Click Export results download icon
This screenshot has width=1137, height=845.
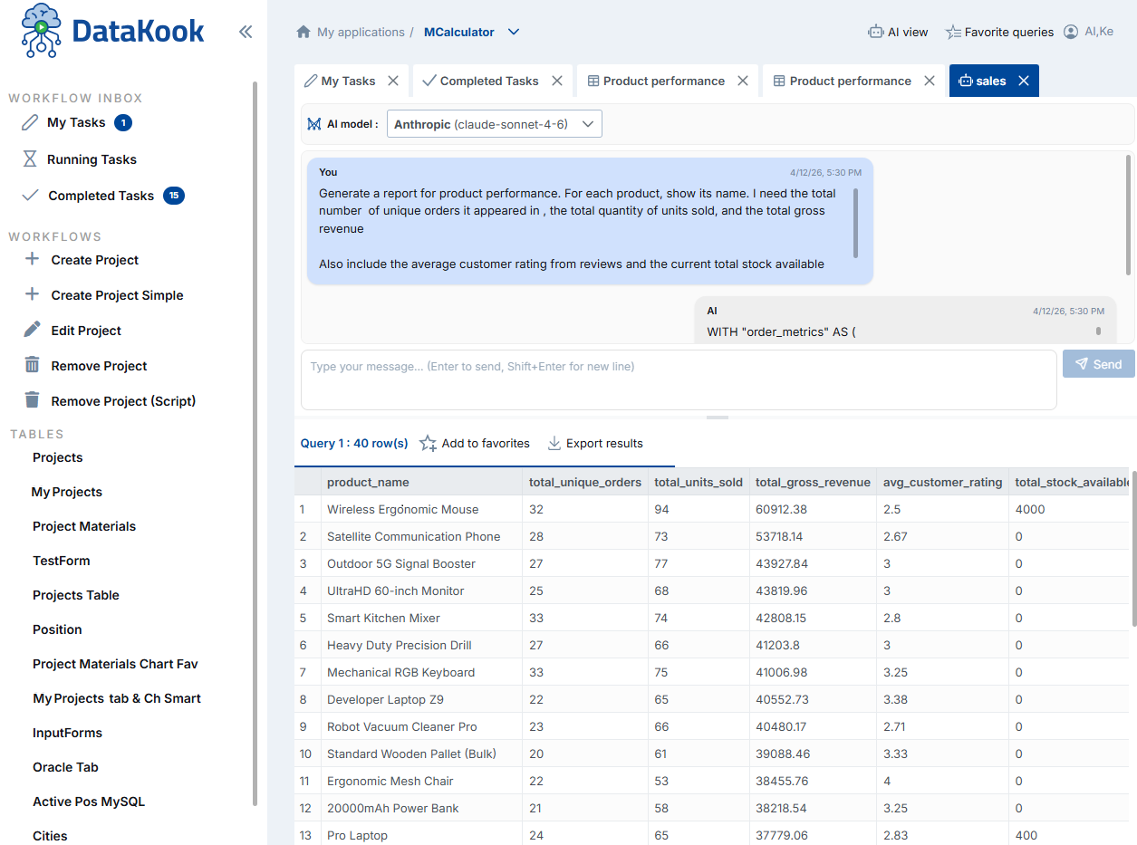point(554,444)
